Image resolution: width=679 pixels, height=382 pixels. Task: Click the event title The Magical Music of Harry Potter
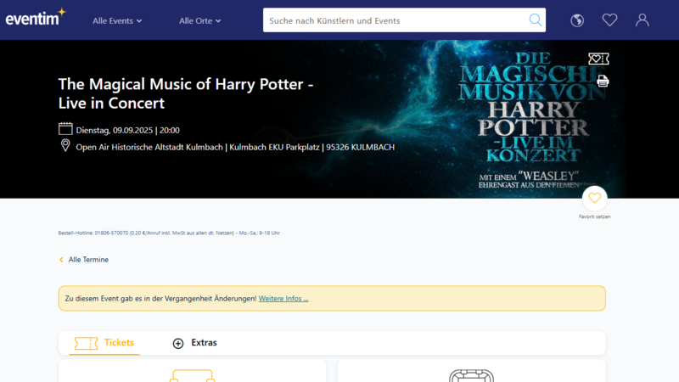(x=186, y=93)
